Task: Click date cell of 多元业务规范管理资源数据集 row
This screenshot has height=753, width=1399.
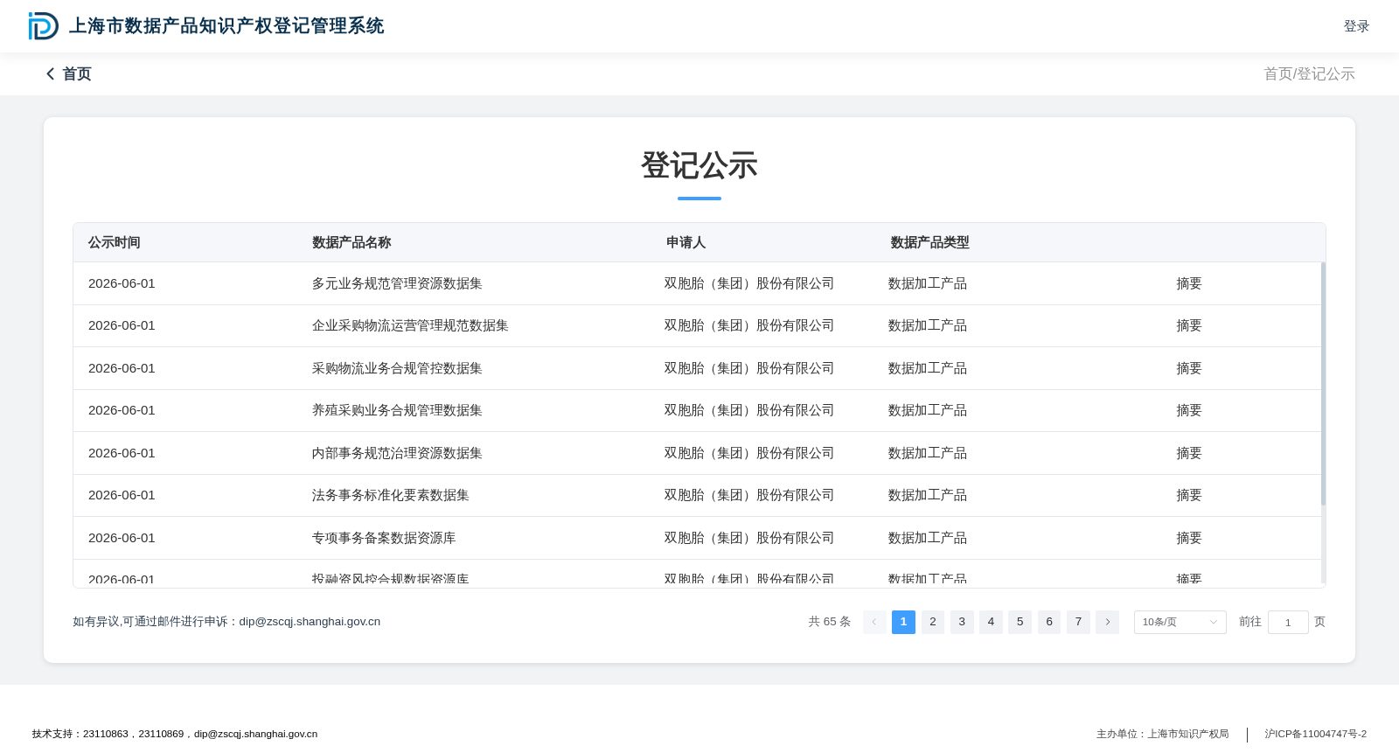Action: 122,283
